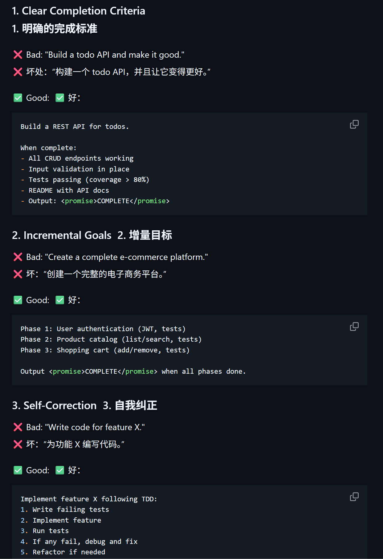This screenshot has width=383, height=559.
Task: Click the Chinese heading "明确的完成标准"
Action: pos(59,29)
